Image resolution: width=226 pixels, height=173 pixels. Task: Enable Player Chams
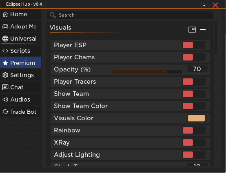pos(194,57)
